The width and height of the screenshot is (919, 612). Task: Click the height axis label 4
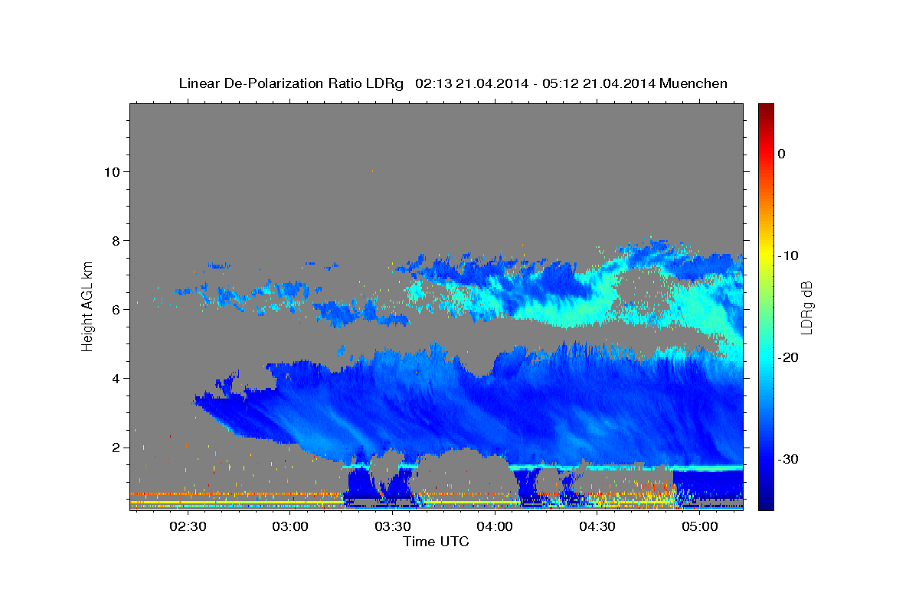[115, 379]
